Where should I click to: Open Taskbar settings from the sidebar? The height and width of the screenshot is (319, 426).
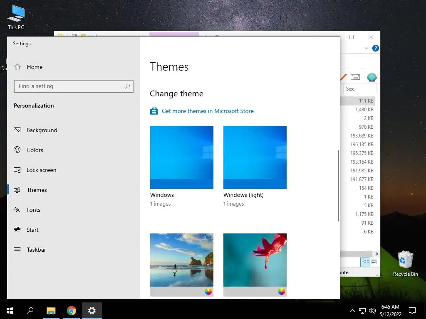coord(30,250)
